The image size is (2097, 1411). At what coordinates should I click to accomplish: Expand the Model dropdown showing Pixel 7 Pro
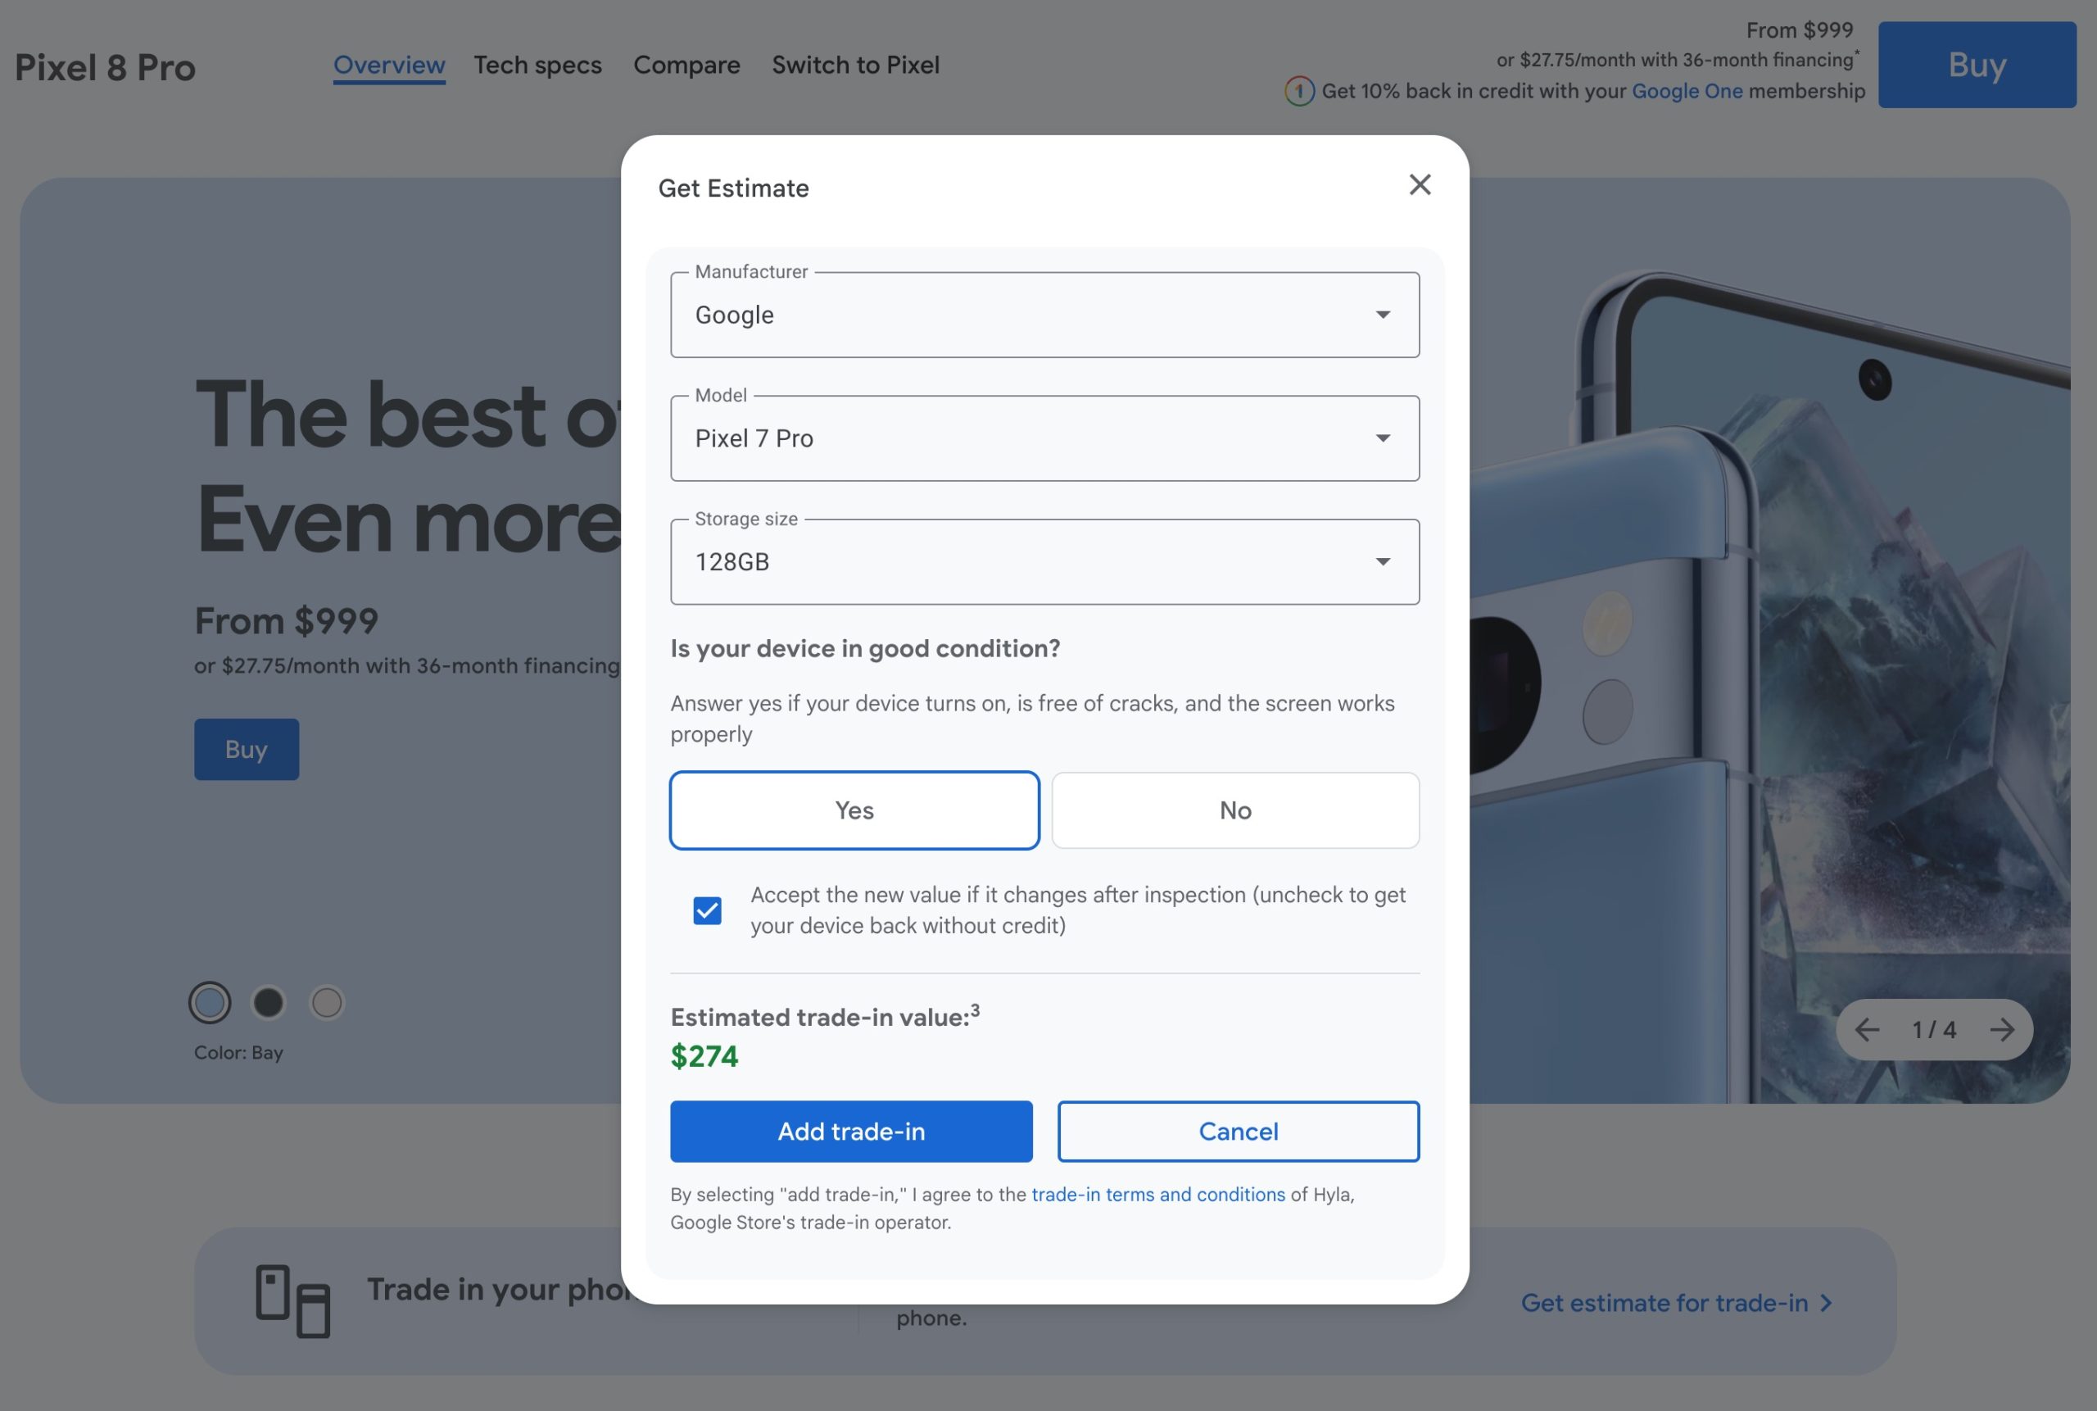[1044, 438]
